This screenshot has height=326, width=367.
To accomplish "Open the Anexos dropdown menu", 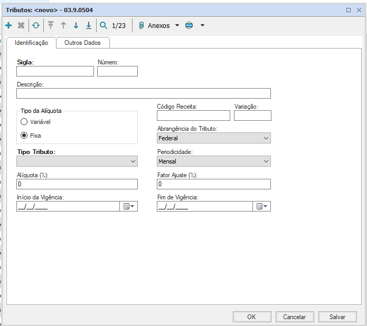I will pos(177,25).
